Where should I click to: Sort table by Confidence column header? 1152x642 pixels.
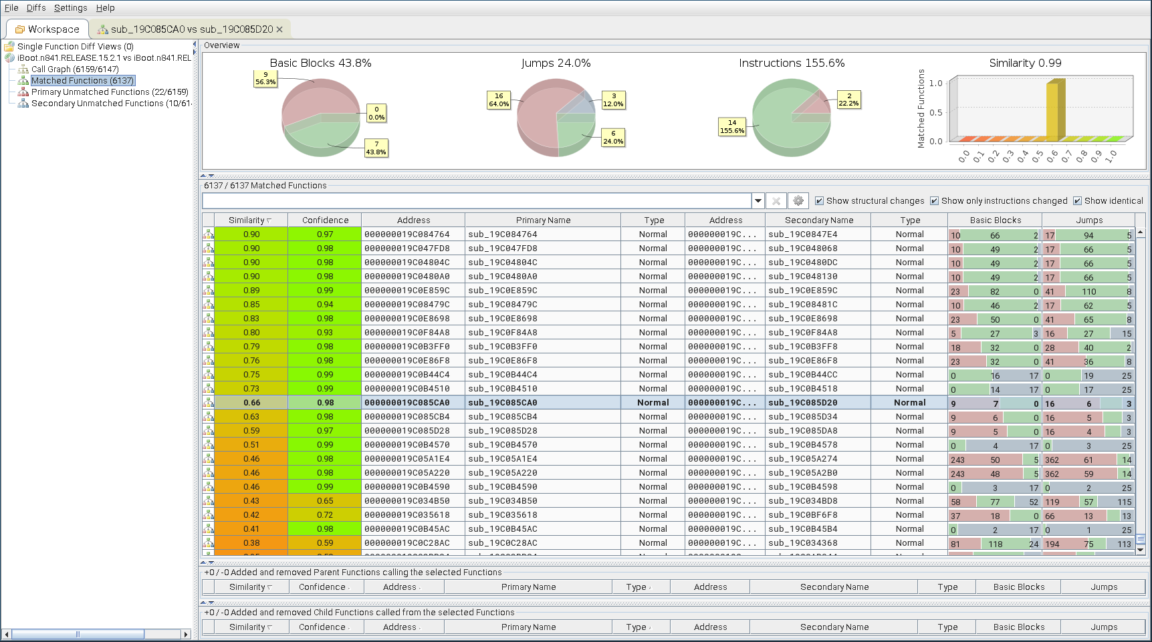pos(325,220)
